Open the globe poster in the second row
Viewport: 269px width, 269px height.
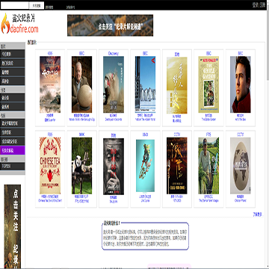[x=241, y=166]
